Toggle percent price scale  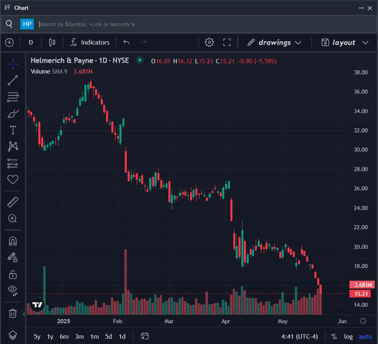334,337
